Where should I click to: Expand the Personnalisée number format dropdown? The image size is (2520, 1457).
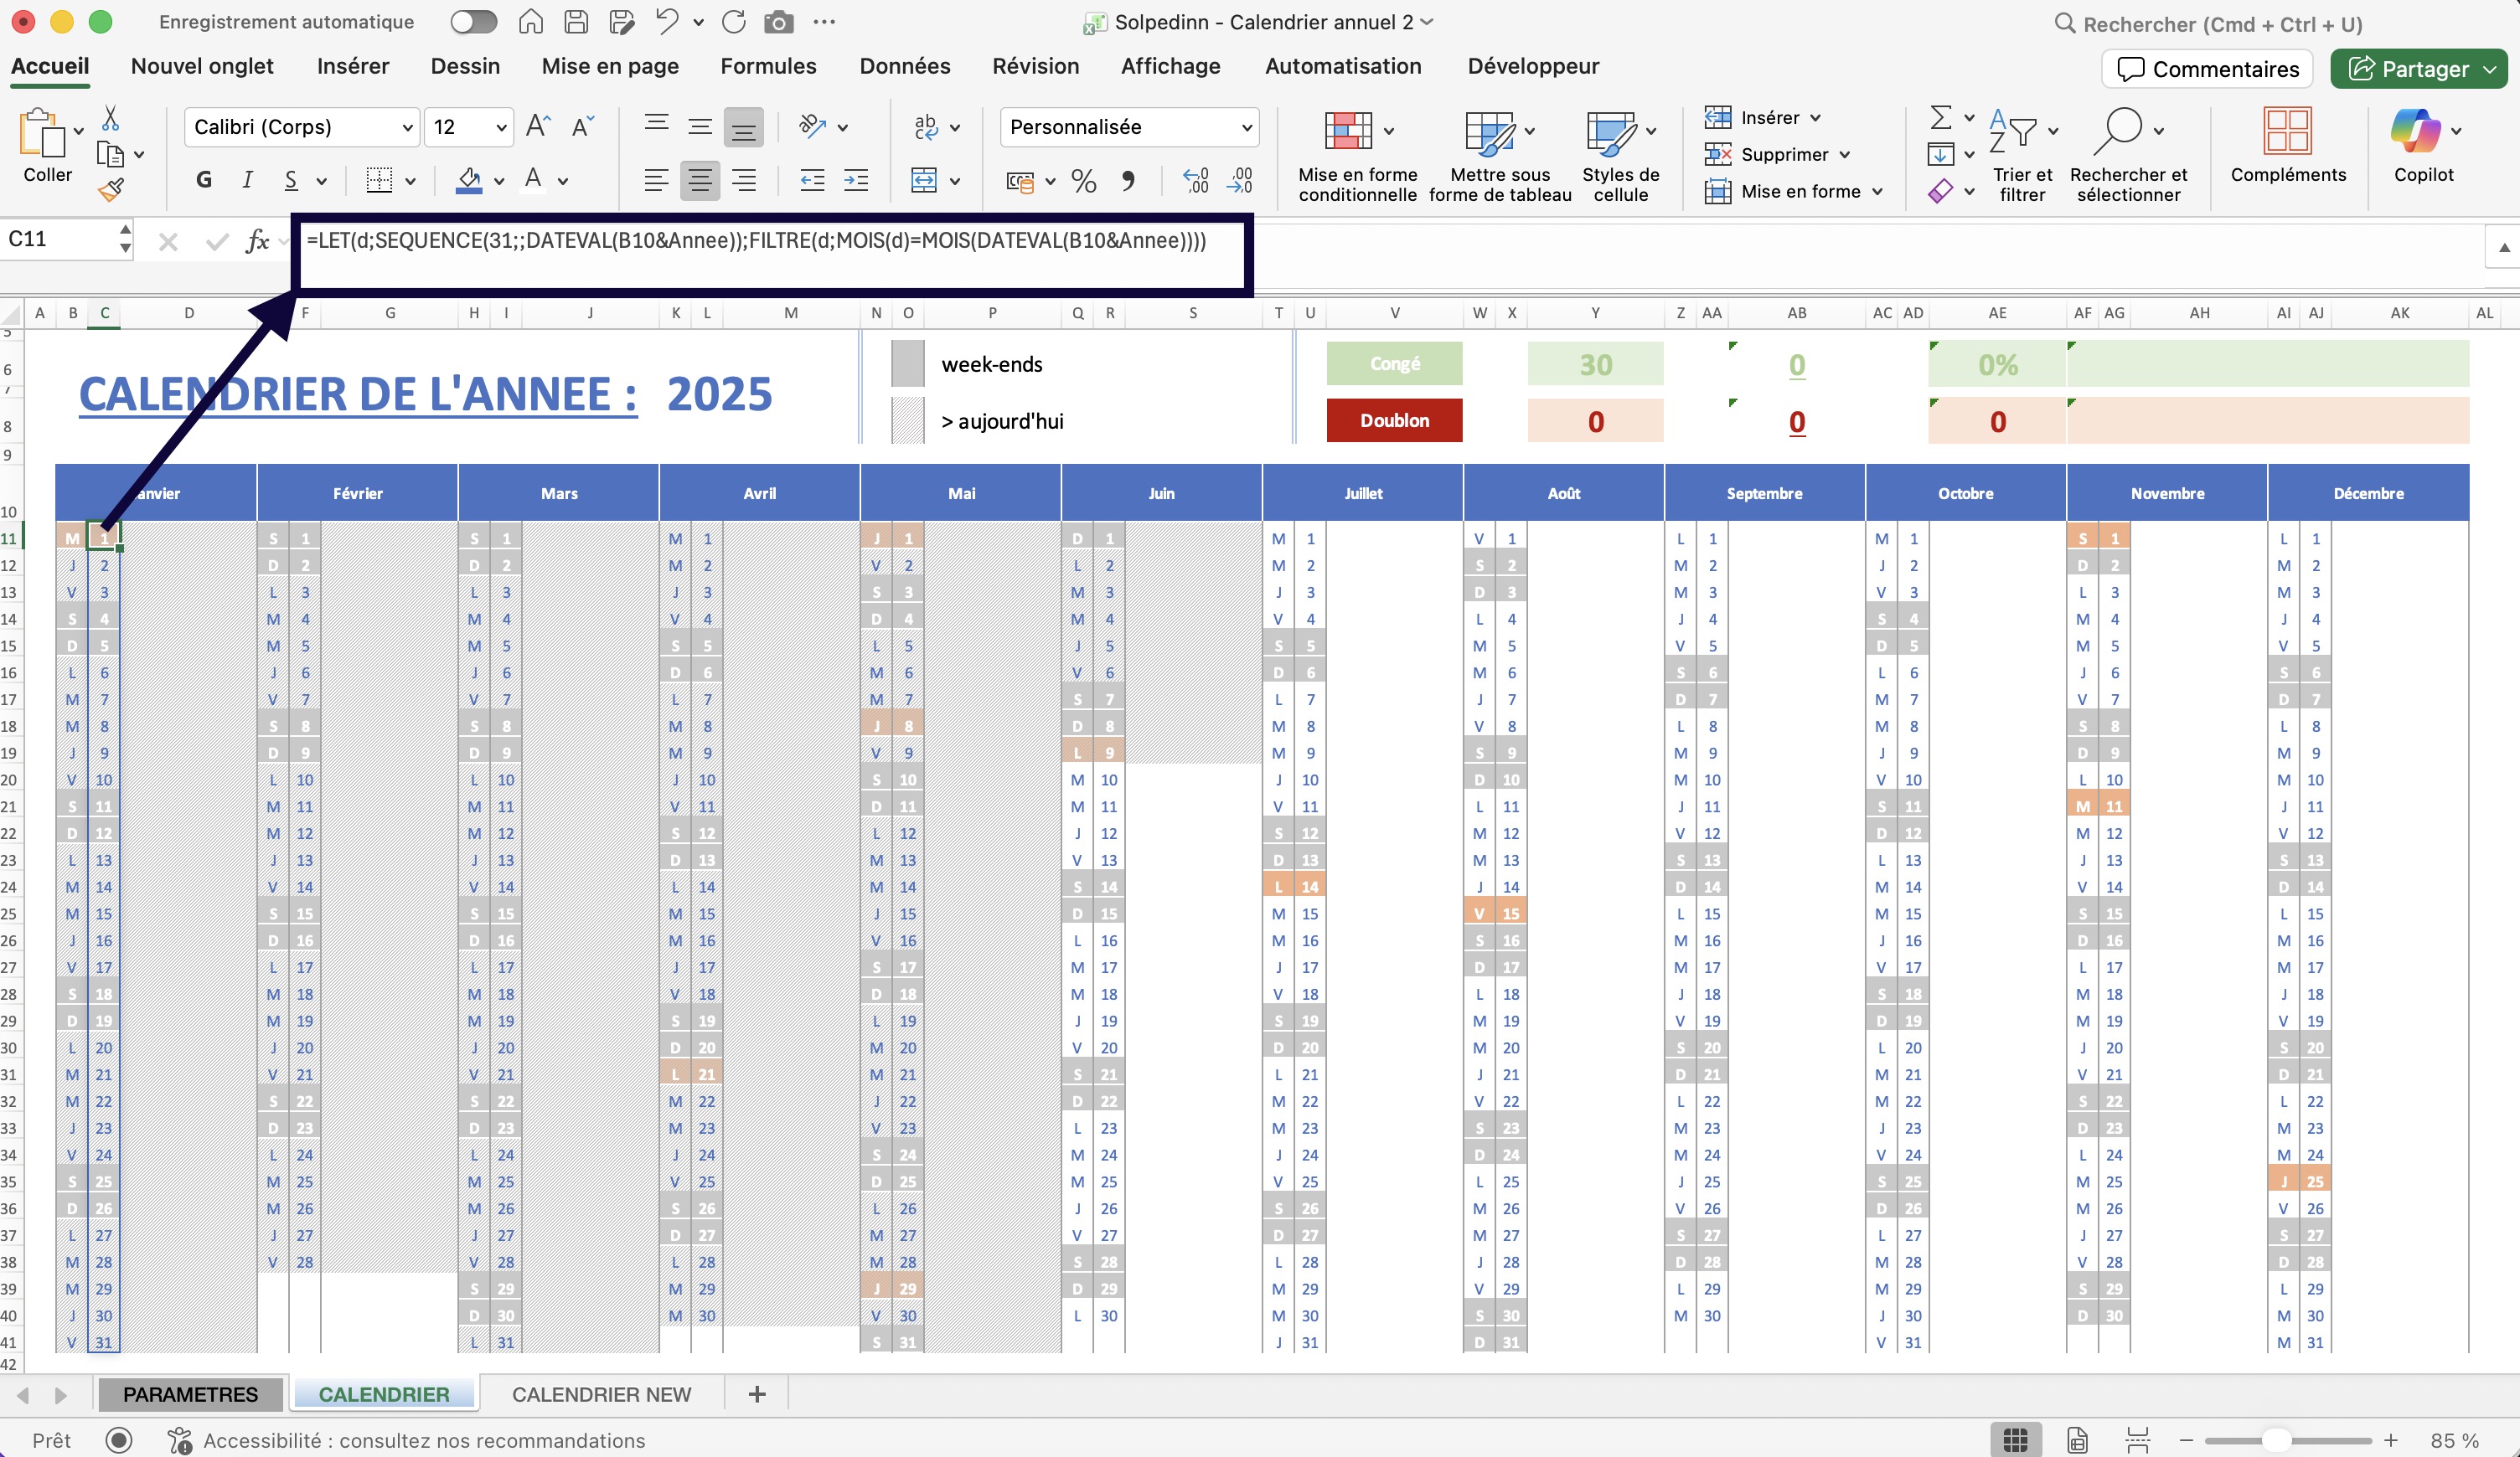tap(1246, 128)
